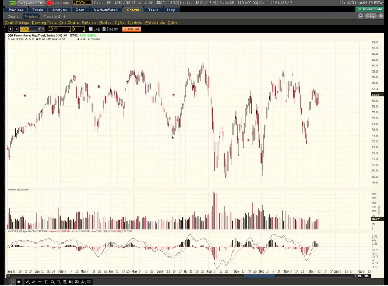This screenshot has width=388, height=286.
Task: Open the D aggregation period dropdown
Action: click(x=78, y=29)
